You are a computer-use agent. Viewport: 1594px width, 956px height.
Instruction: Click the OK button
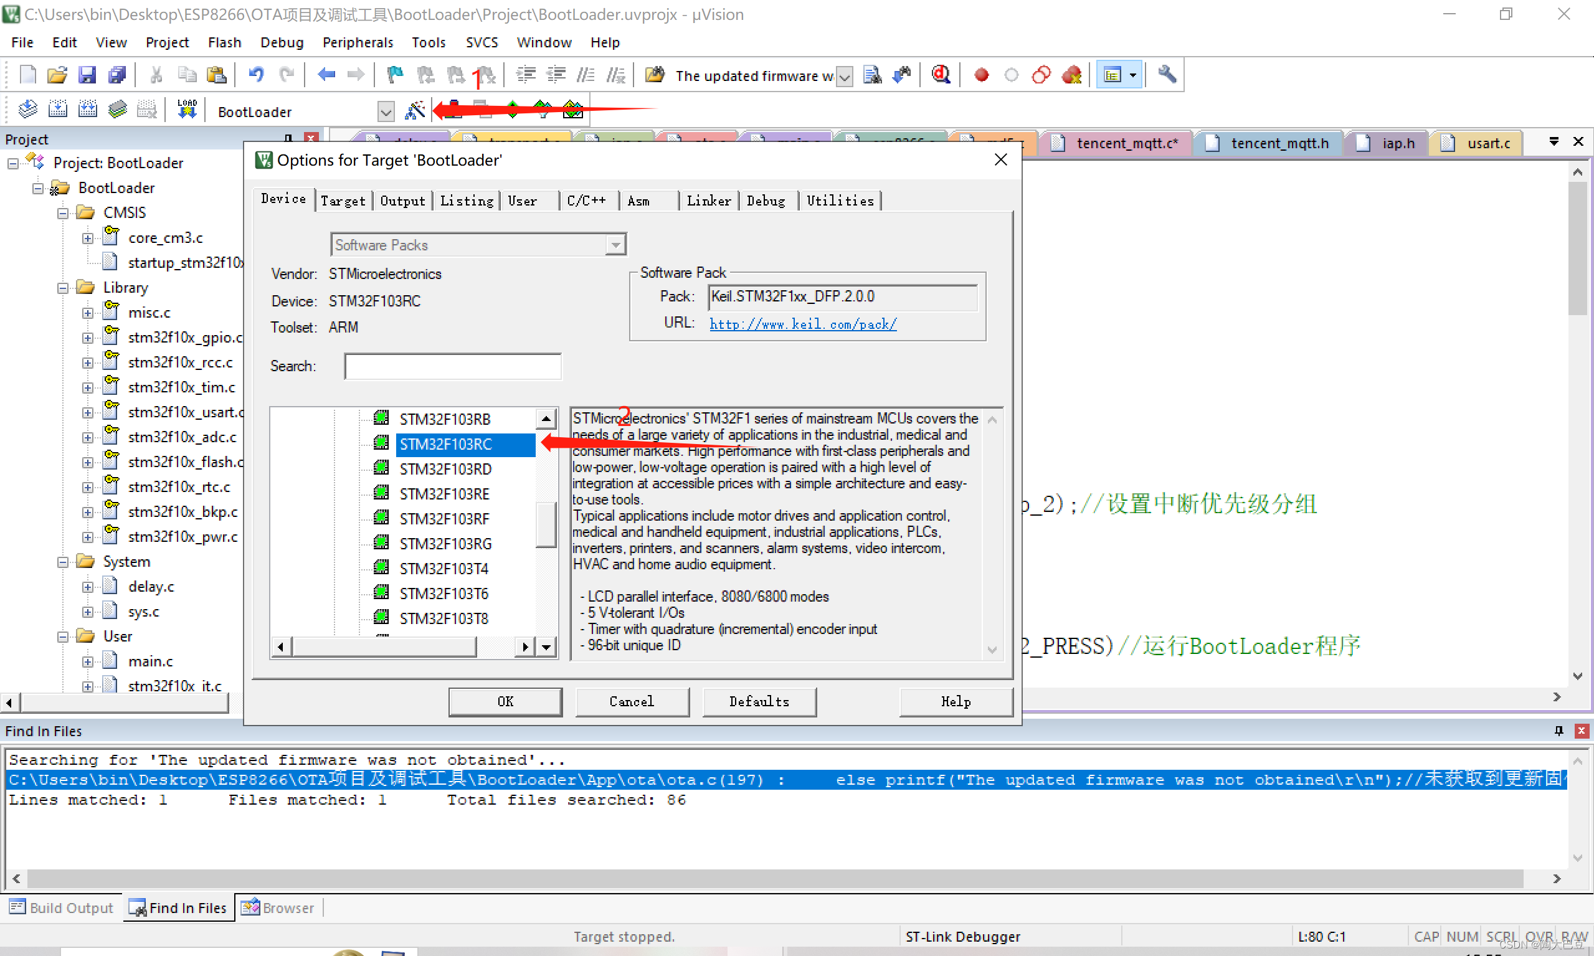click(505, 701)
